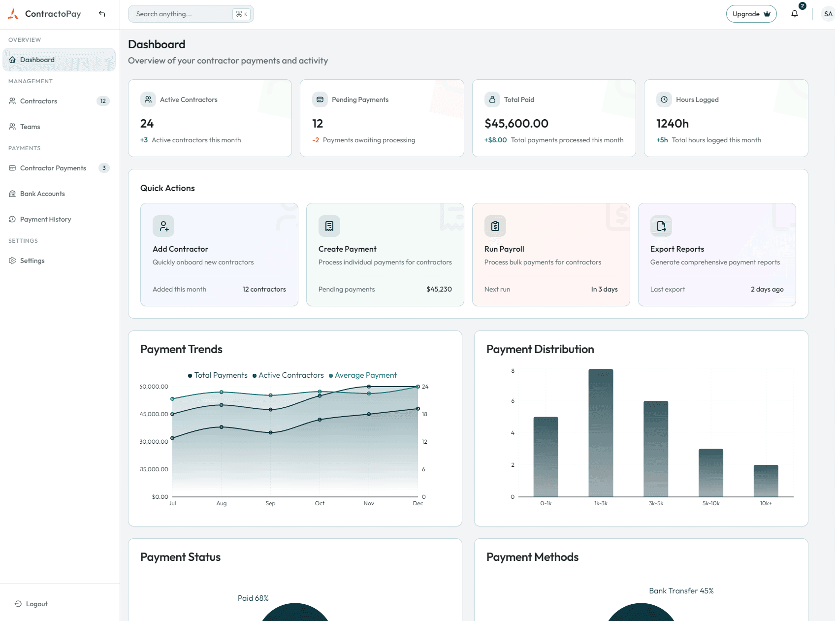Click the Create Payment receipt icon
The width and height of the screenshot is (835, 621).
[x=329, y=226]
